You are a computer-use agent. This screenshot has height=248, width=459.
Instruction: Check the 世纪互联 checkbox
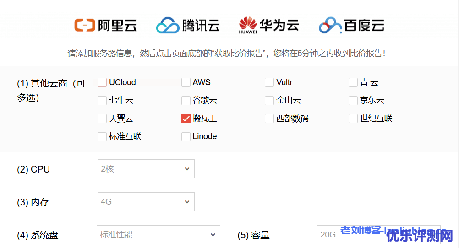tap(353, 119)
